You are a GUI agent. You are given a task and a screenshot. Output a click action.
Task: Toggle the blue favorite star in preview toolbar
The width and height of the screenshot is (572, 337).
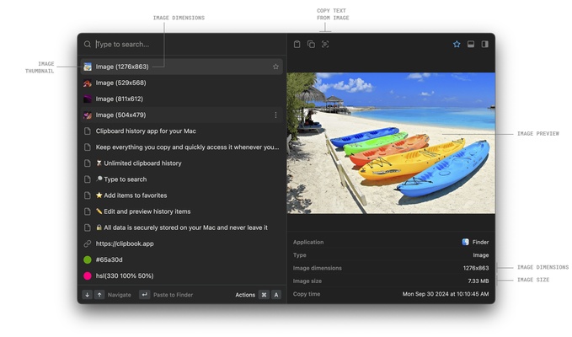pyautogui.click(x=457, y=44)
